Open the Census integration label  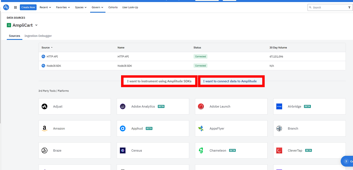pyautogui.click(x=137, y=150)
